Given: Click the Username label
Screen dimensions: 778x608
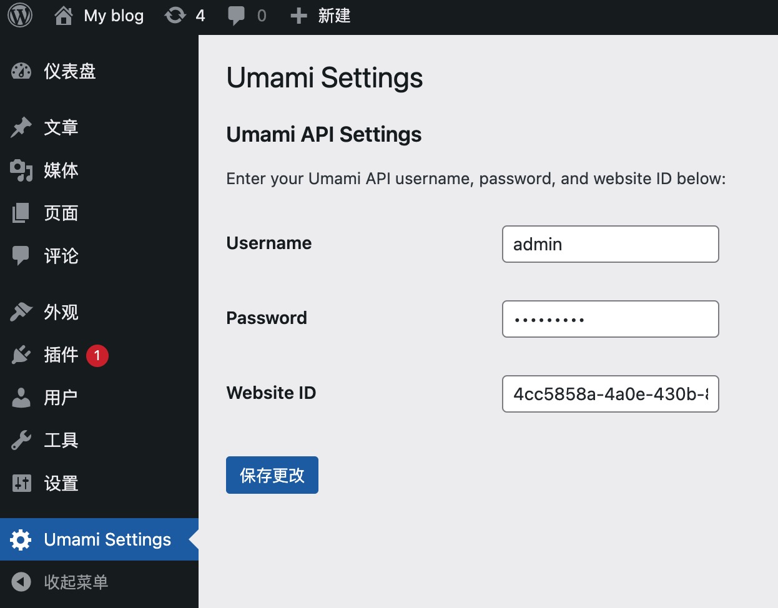Looking at the screenshot, I should (269, 243).
